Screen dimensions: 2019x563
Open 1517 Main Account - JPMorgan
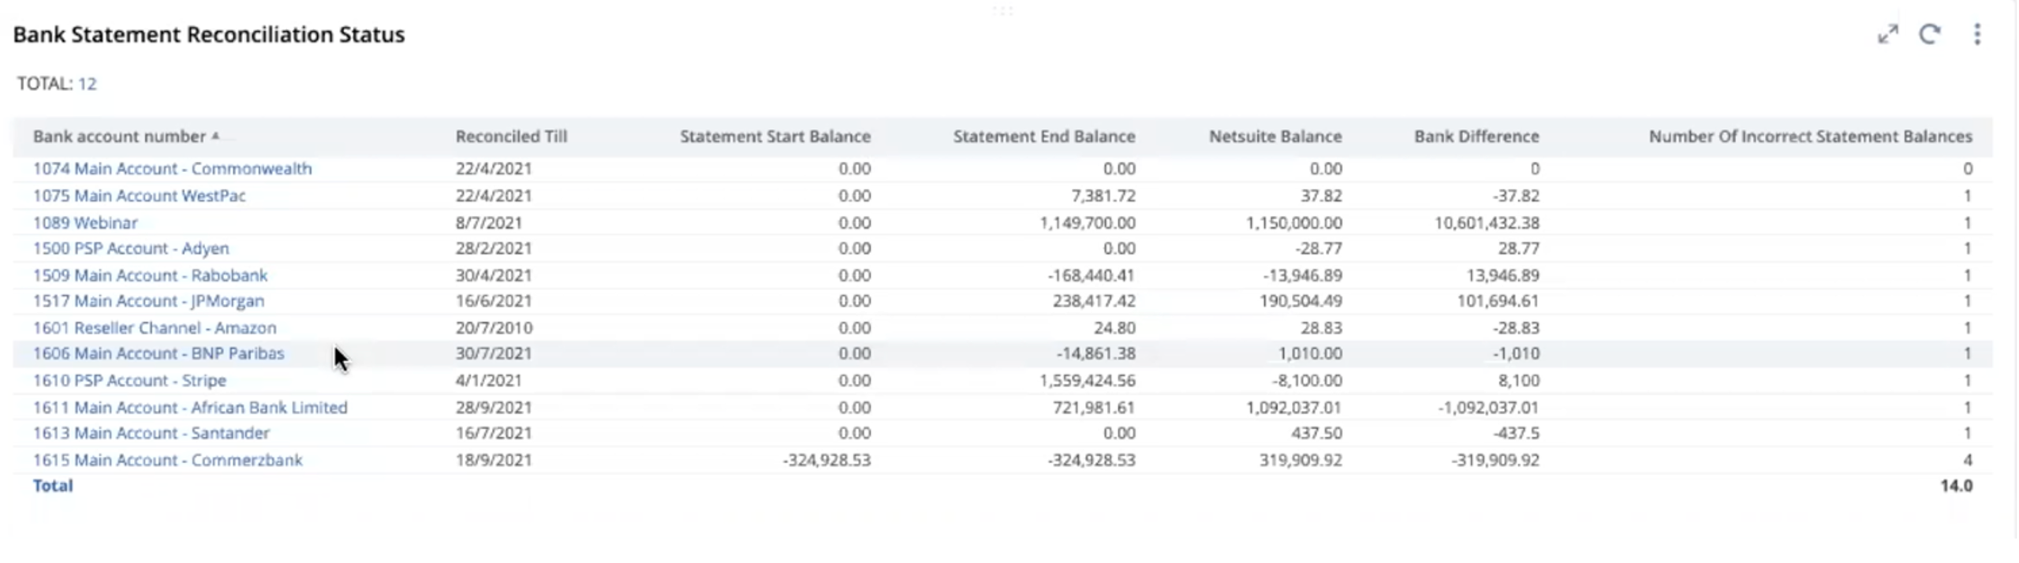[148, 301]
